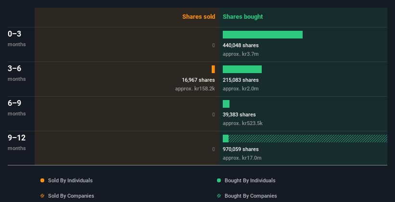The width and height of the screenshot is (395, 202).
Task: Click the 970,059 shares value
Action: pos(241,149)
